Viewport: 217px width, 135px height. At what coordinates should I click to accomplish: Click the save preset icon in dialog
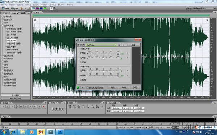pos(119,45)
